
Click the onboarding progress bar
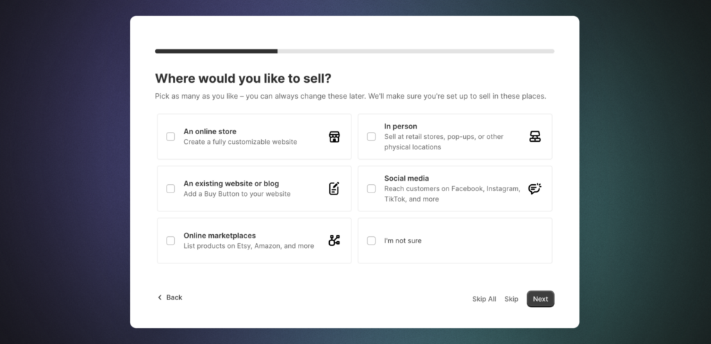pos(354,51)
